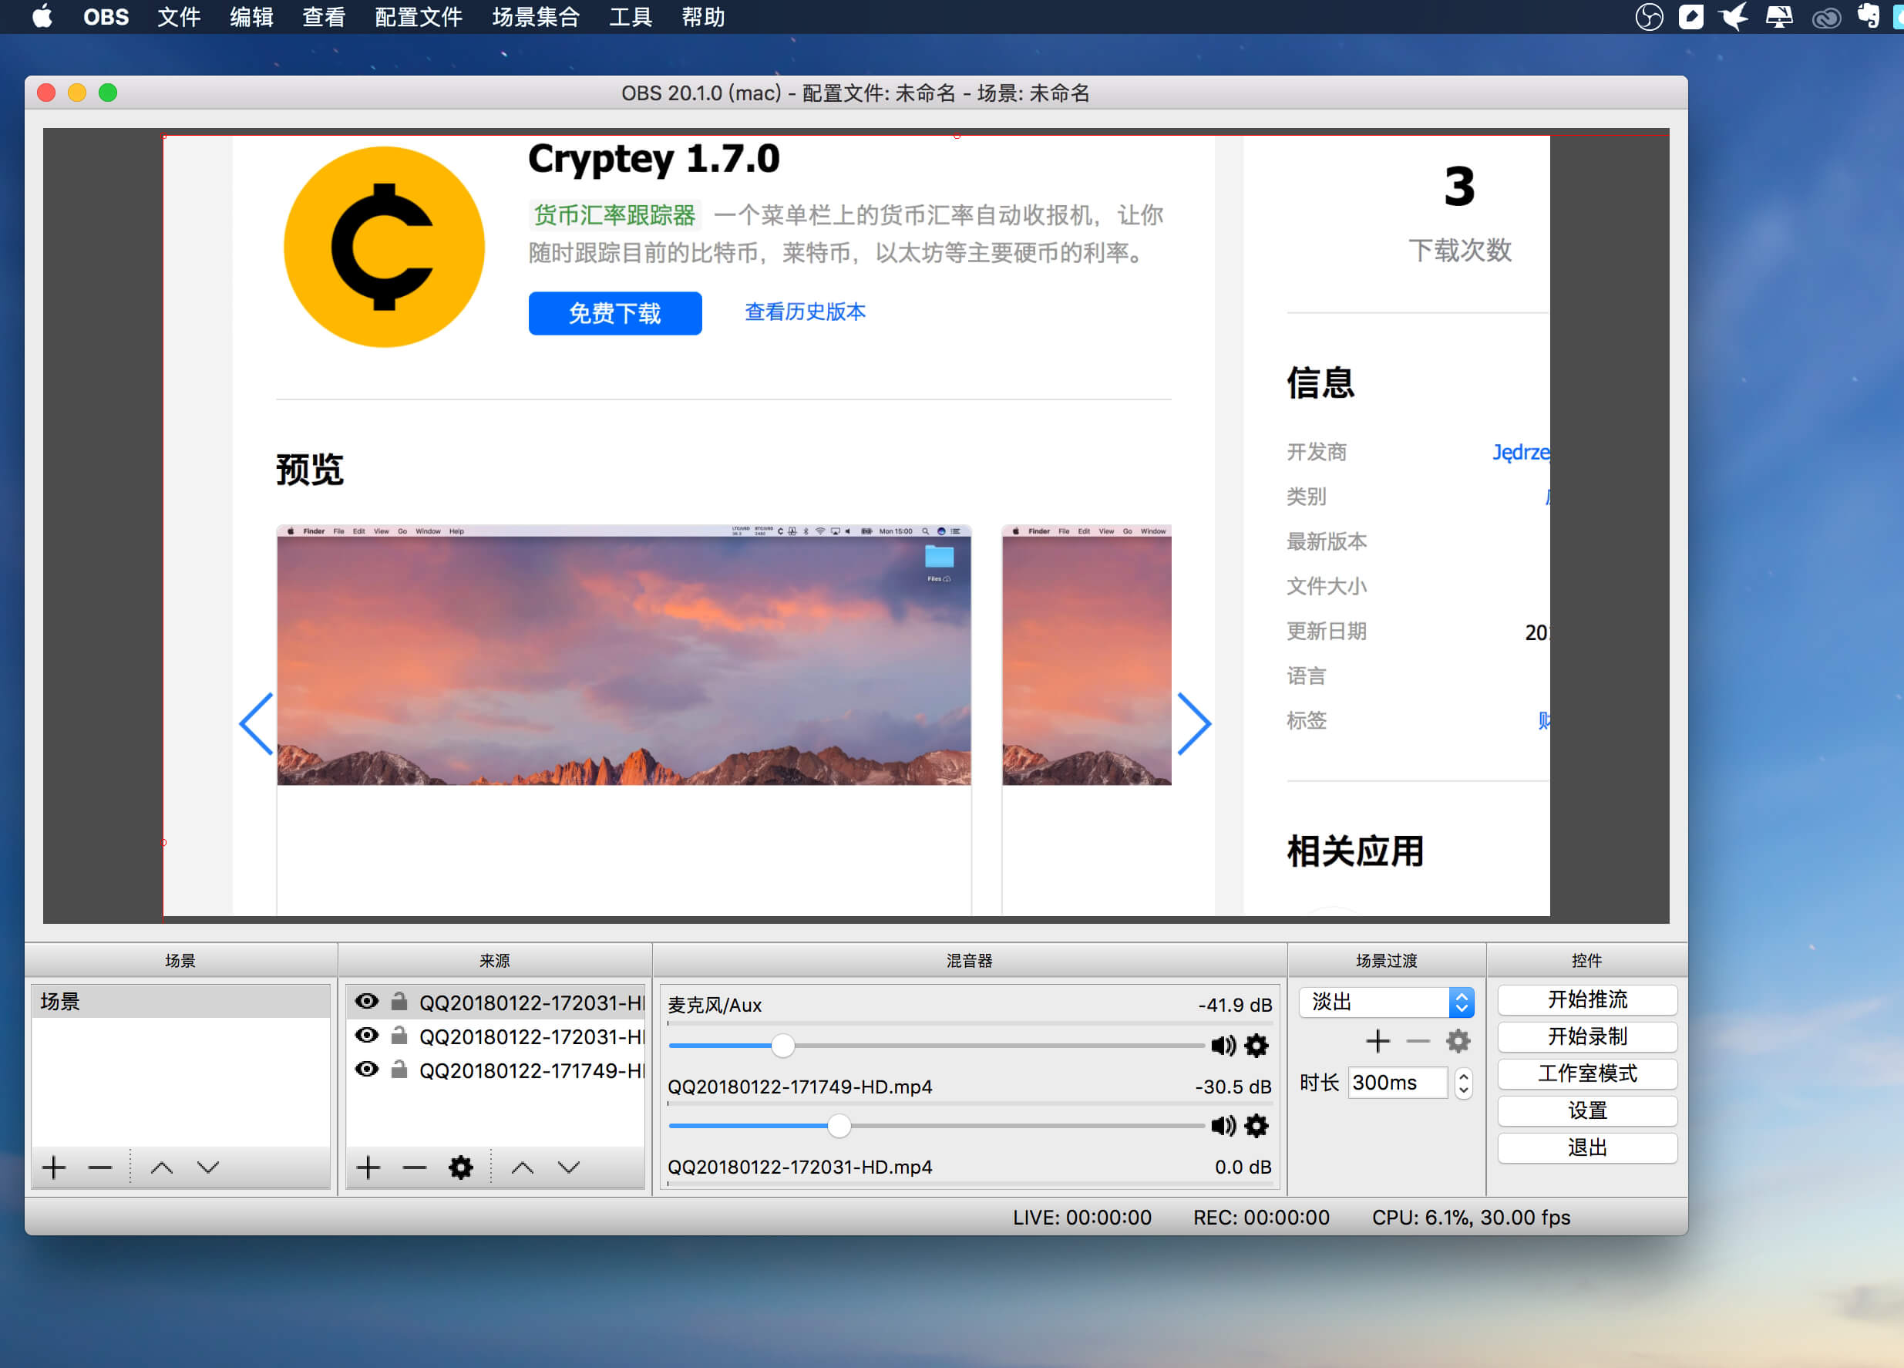Open Creative Cloud icon in menu bar

pyautogui.click(x=1826, y=17)
